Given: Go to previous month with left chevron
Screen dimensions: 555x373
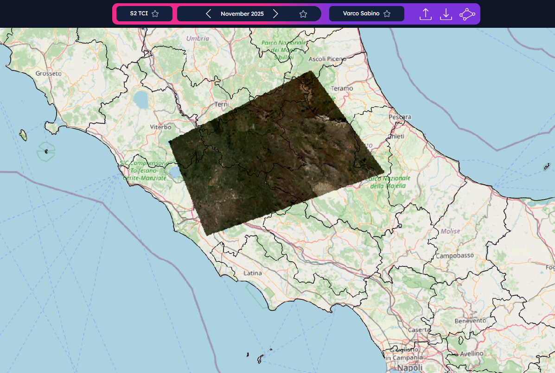Looking at the screenshot, I should (x=209, y=14).
